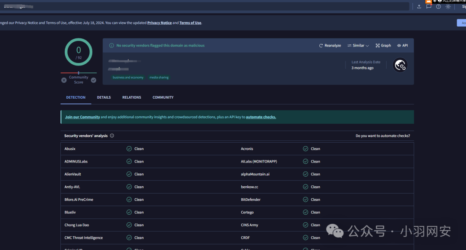The height and width of the screenshot is (250, 466).
Task: Open the API option
Action: point(403,45)
